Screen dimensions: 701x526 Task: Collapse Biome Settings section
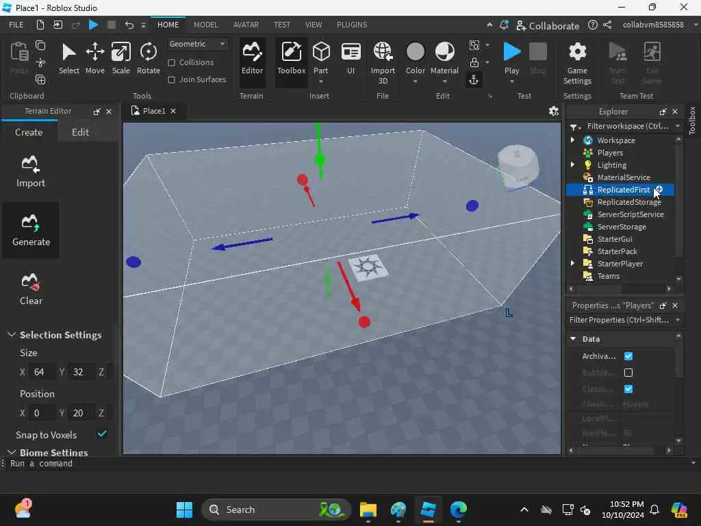click(12, 452)
